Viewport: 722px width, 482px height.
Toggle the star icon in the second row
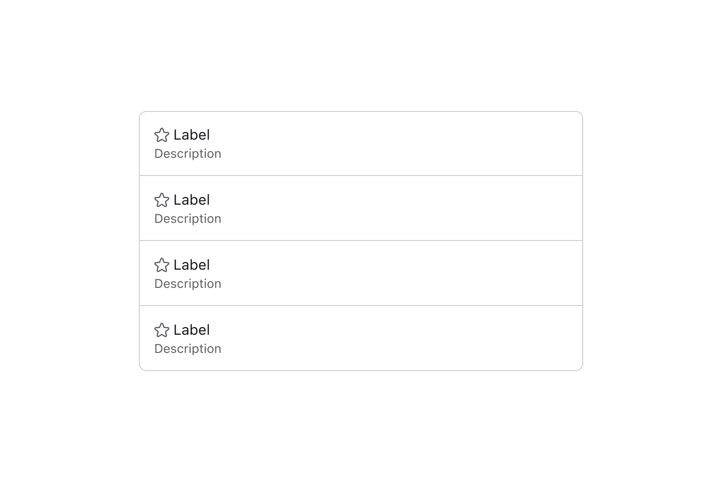[162, 200]
